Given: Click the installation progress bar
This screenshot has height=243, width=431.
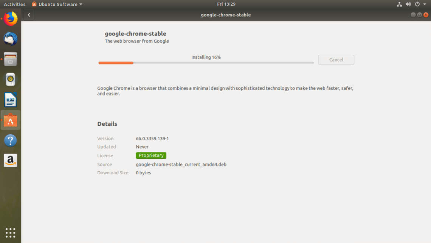Looking at the screenshot, I should [206, 63].
